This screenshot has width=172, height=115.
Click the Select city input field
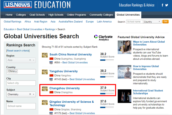(21, 83)
